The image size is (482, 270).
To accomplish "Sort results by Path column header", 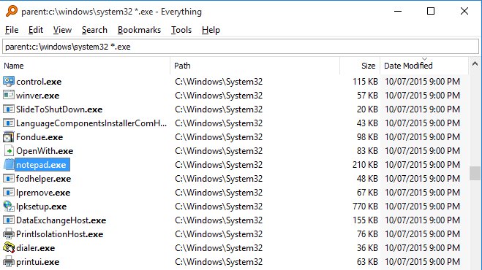I will (255, 66).
